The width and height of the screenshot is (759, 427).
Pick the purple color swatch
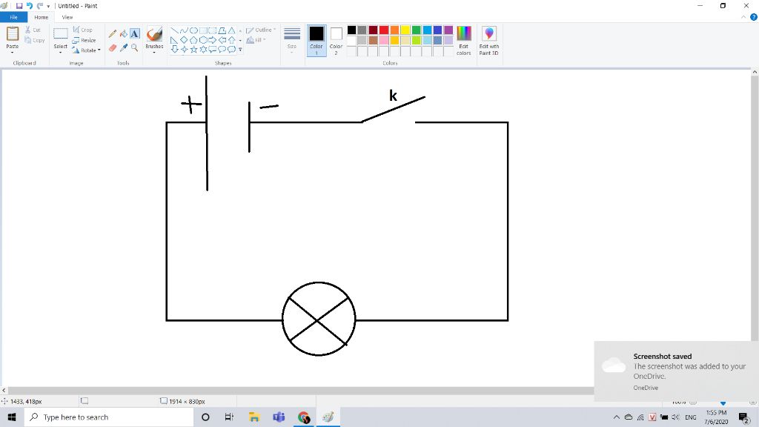tap(448, 30)
